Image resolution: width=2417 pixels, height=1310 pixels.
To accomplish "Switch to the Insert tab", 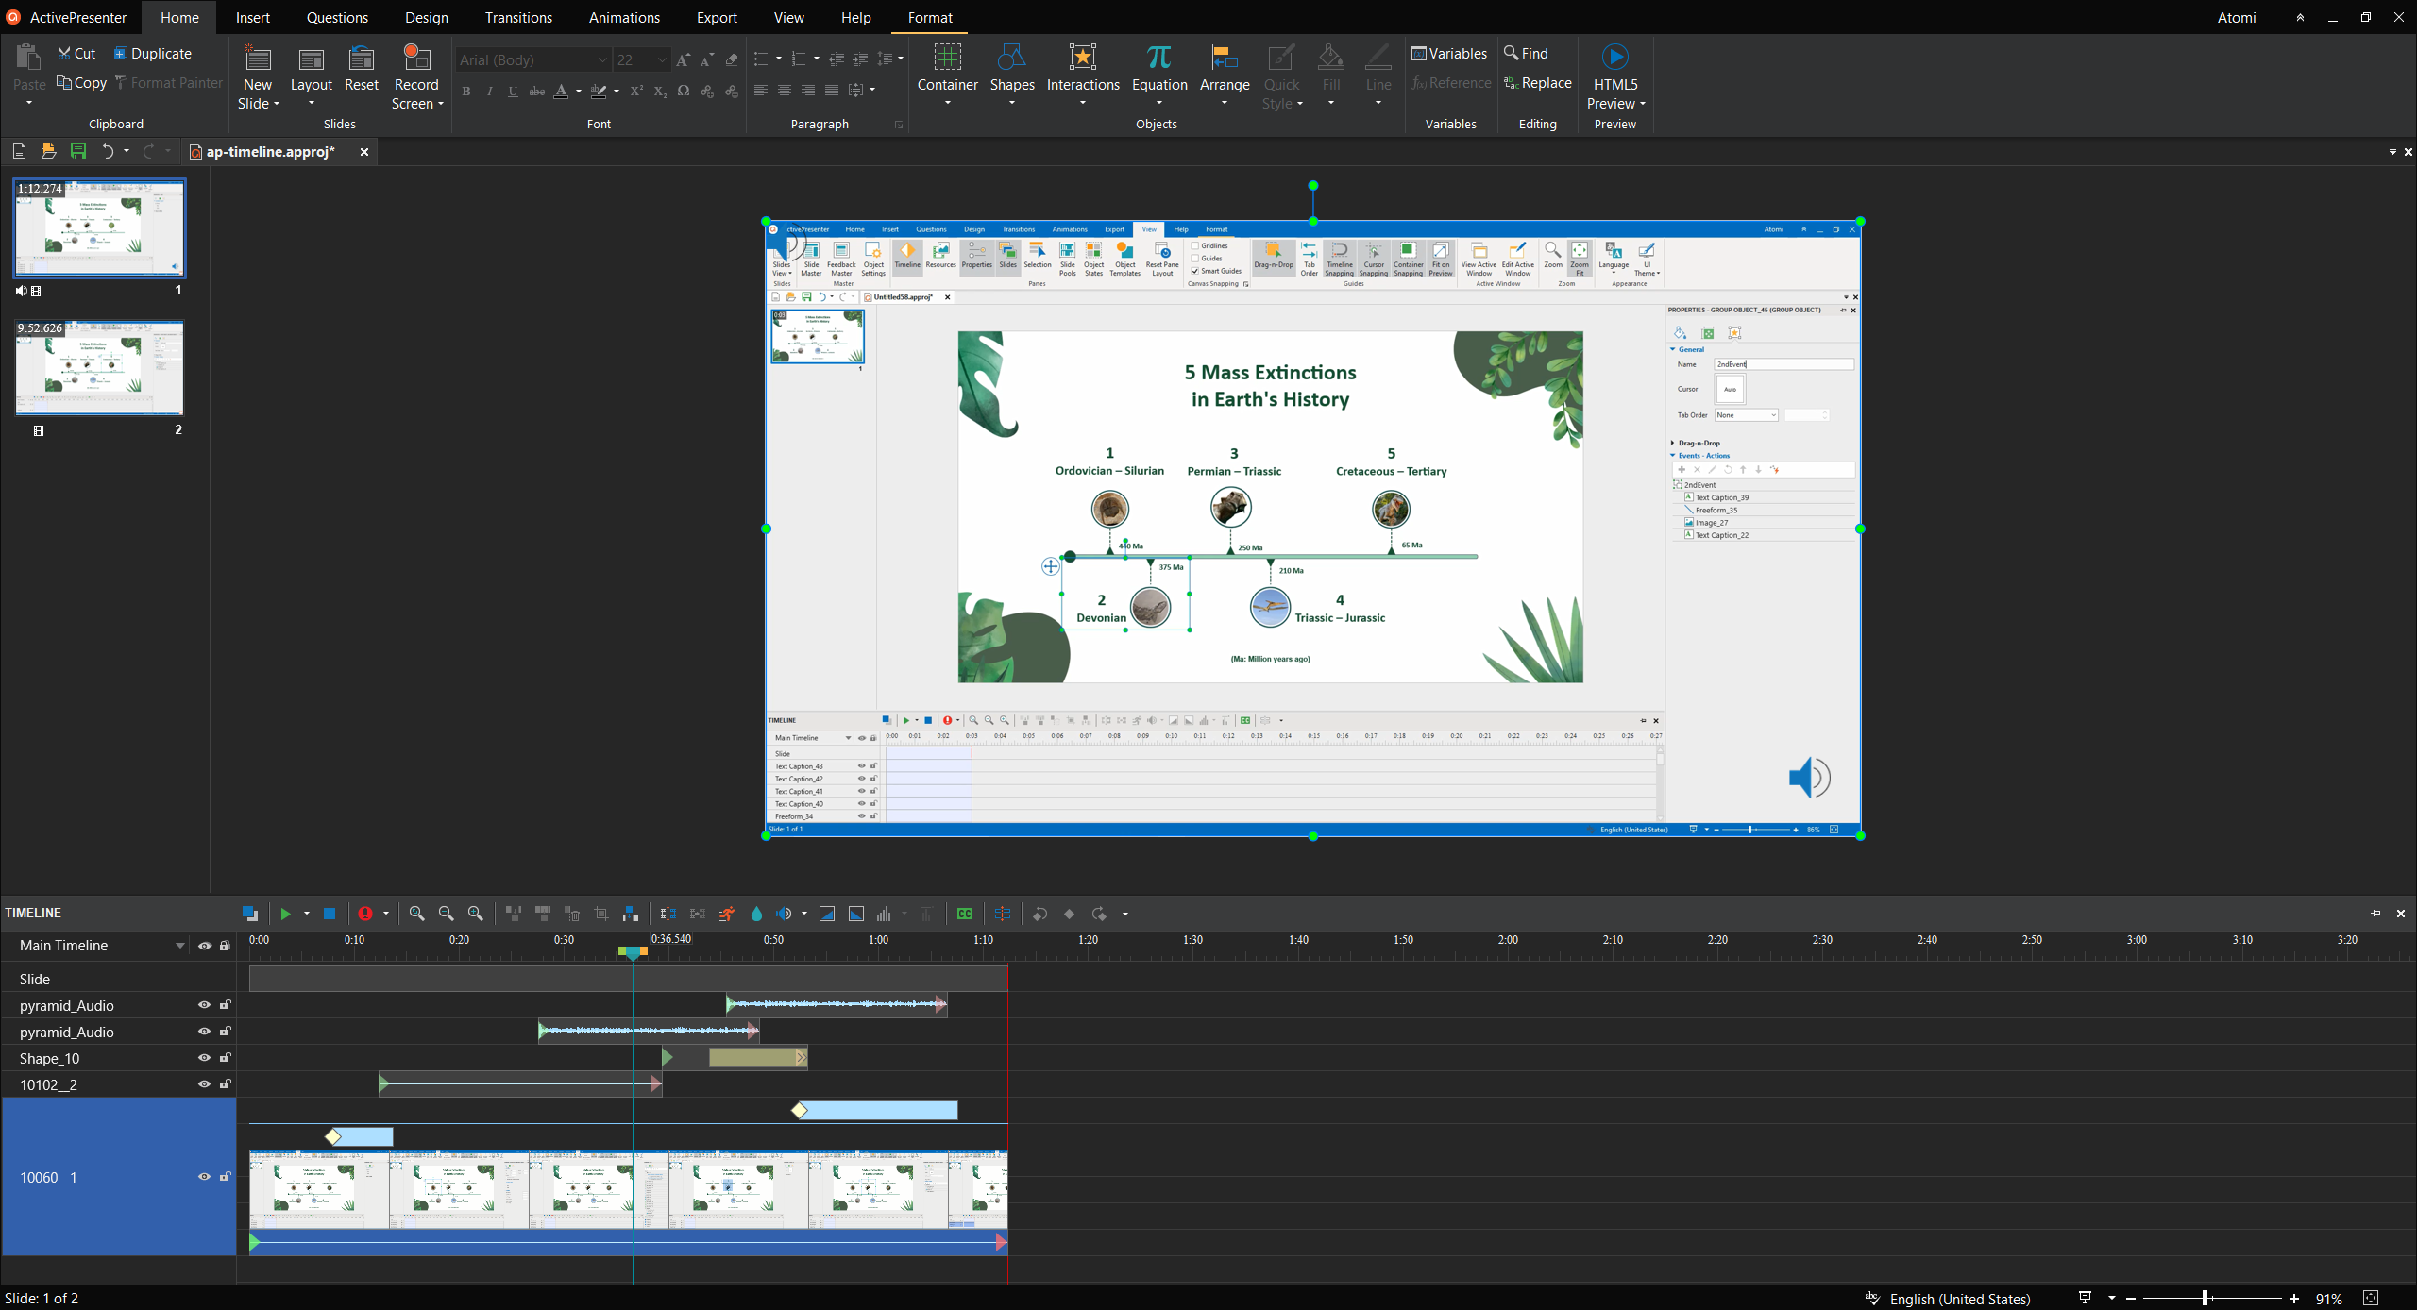I will 252,18.
